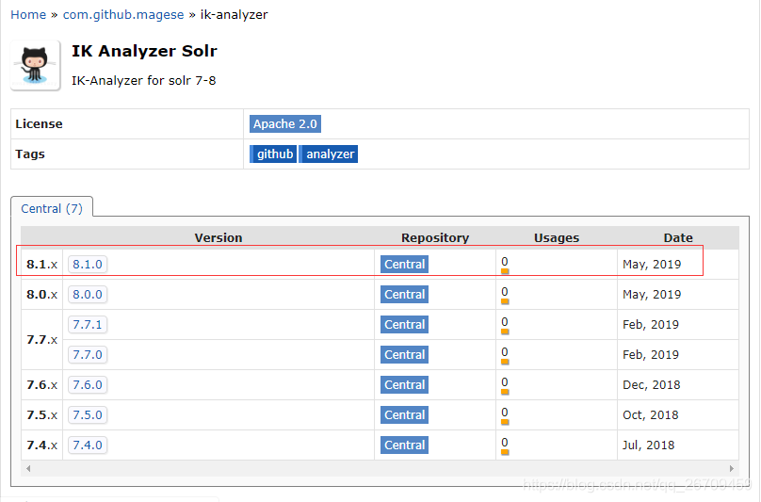Select the 7.4.x version group label
This screenshot has height=502, width=761.
[41, 445]
